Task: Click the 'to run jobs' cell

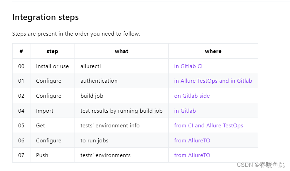Action: pos(94,141)
